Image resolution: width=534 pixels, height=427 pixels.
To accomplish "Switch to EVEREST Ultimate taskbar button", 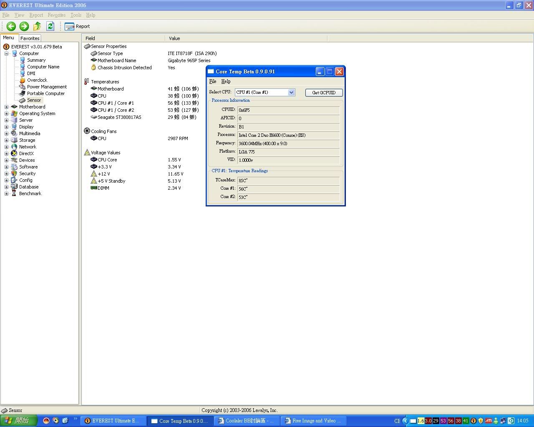I will point(113,421).
